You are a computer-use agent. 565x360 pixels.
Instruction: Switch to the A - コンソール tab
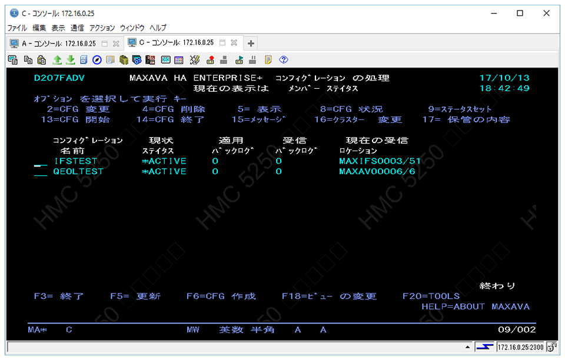58,44
